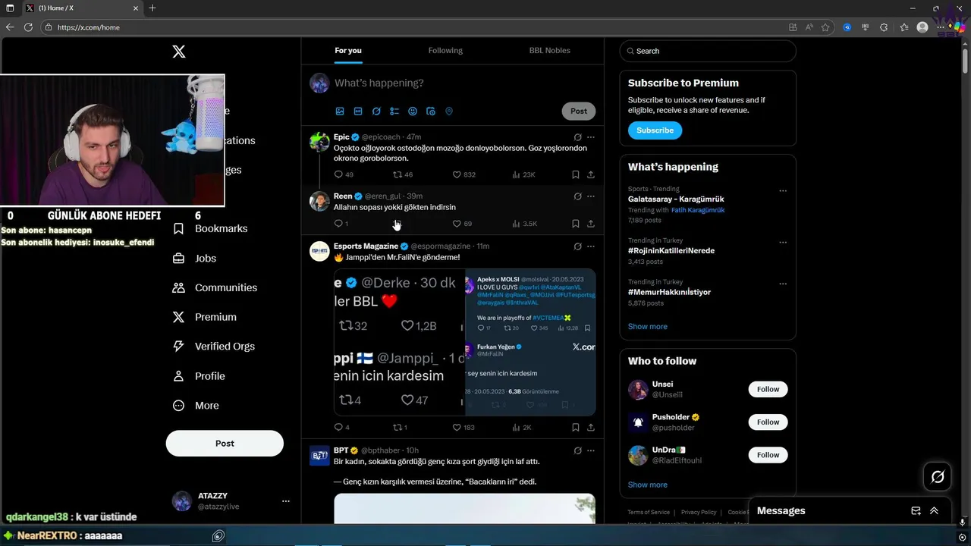Follow UnDra
The width and height of the screenshot is (971, 546).
pyautogui.click(x=768, y=455)
